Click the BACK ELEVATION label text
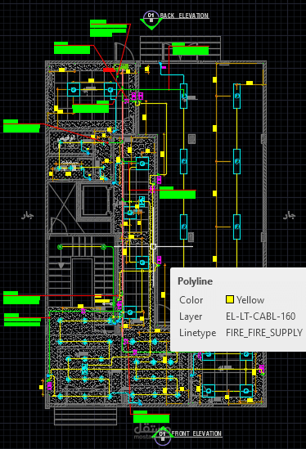Image resolution: width=306 pixels, height=449 pixels. coord(184,16)
